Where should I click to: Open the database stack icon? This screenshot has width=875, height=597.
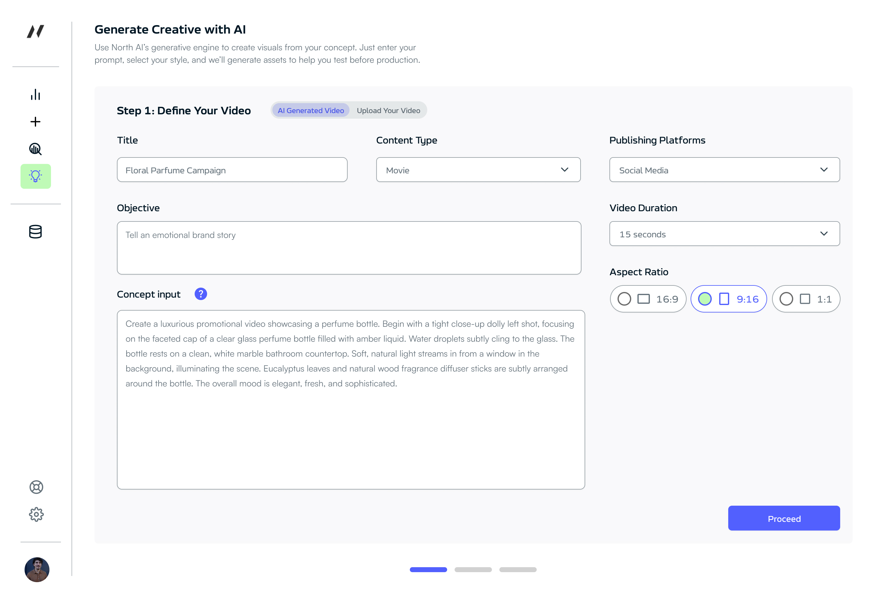coord(35,232)
